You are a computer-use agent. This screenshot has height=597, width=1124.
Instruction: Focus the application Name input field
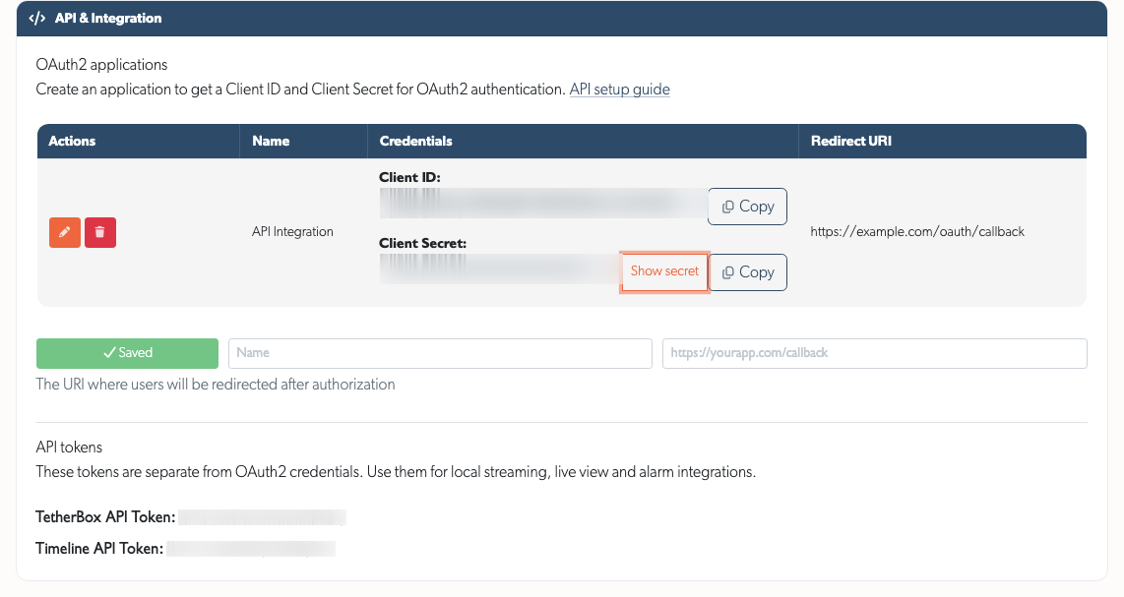tap(440, 353)
